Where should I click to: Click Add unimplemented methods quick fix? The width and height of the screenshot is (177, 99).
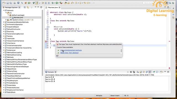(x=71, y=50)
